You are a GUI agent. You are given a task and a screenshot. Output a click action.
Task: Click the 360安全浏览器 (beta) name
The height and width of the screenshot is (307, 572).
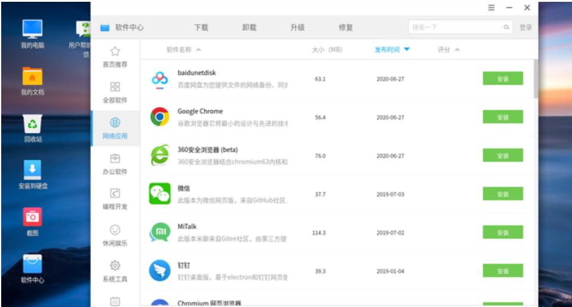pos(207,150)
